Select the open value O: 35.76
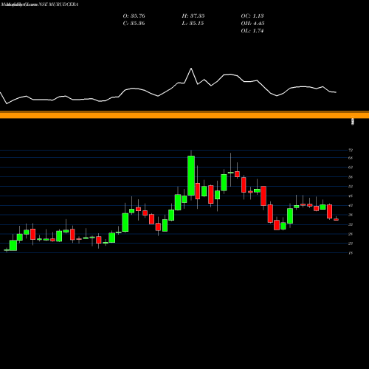The image size is (369, 369). coord(134,16)
